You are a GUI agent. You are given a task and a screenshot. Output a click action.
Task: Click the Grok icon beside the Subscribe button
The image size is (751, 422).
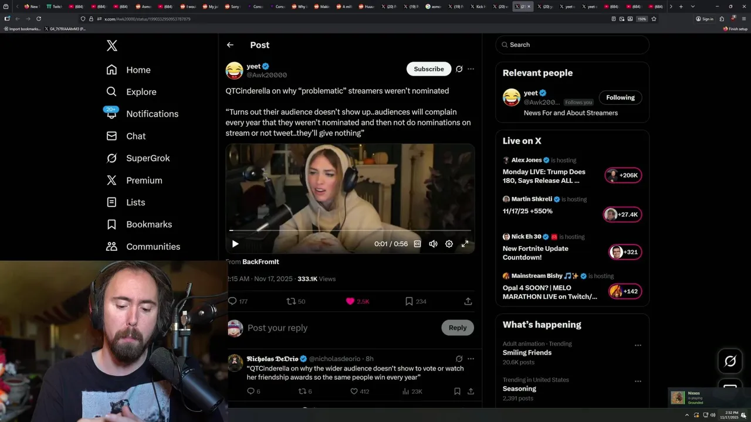point(459,69)
